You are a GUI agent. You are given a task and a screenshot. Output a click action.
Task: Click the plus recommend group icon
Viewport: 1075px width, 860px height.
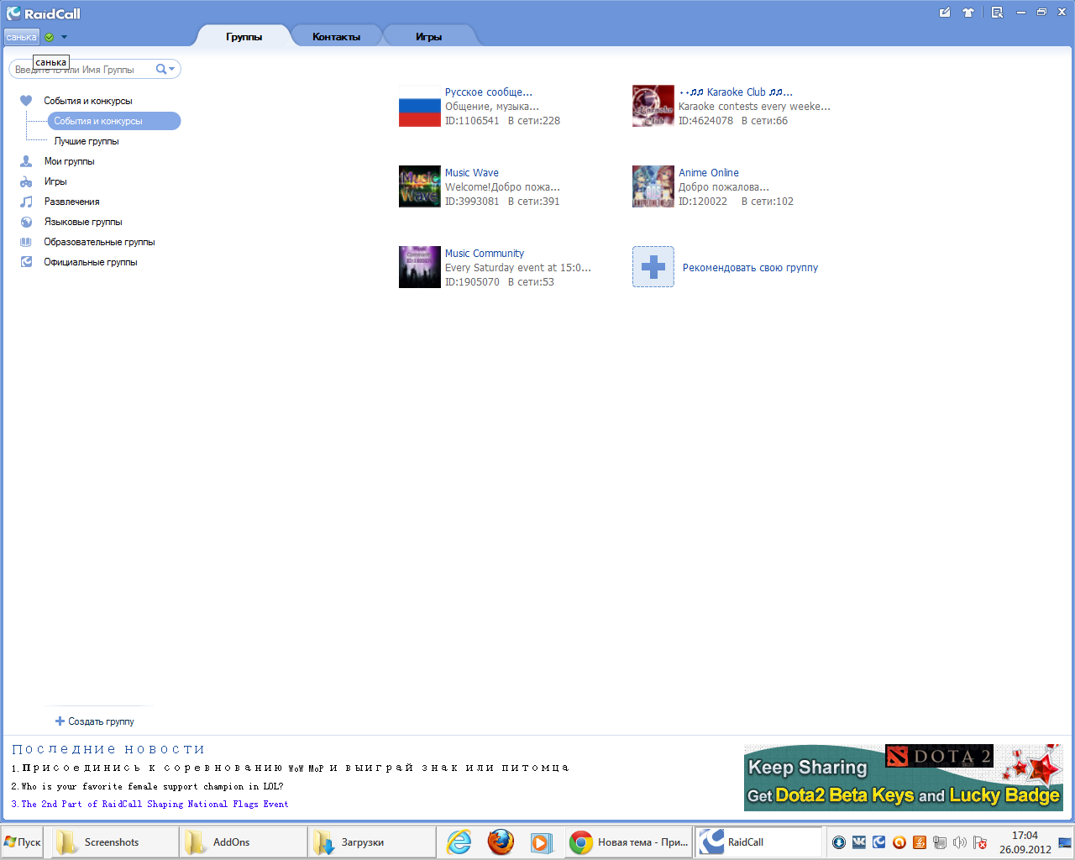tap(653, 267)
